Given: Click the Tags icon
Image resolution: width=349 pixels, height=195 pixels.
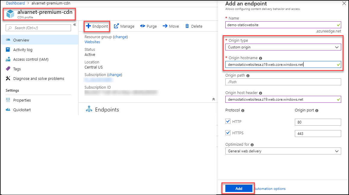Looking at the screenshot, I should [x=8, y=69].
